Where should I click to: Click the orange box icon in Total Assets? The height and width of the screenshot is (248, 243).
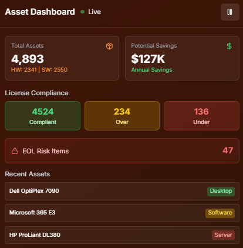[x=109, y=46]
